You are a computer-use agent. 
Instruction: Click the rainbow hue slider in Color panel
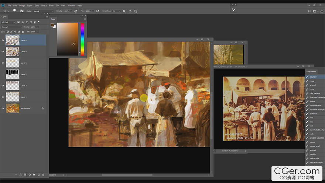[x=82, y=39]
